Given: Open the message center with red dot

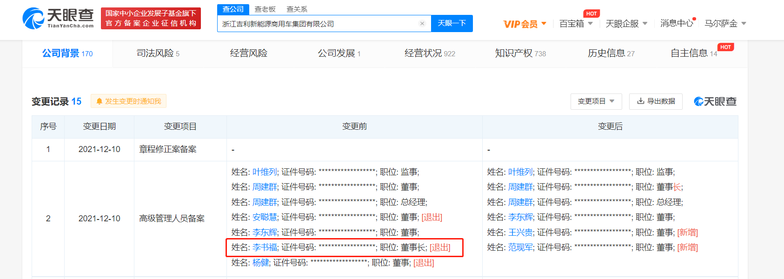Looking at the screenshot, I should click(x=676, y=23).
